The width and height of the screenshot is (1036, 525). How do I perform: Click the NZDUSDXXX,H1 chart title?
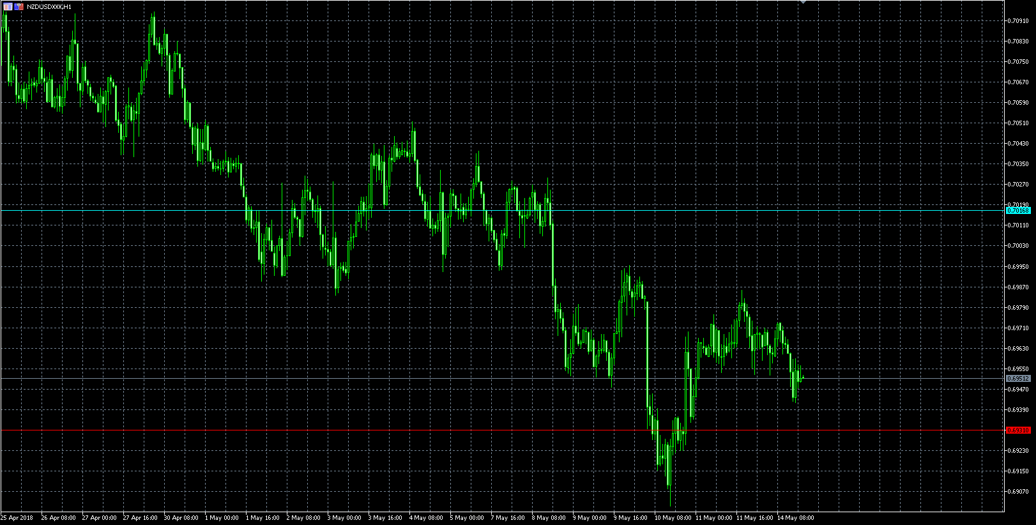[x=49, y=6]
